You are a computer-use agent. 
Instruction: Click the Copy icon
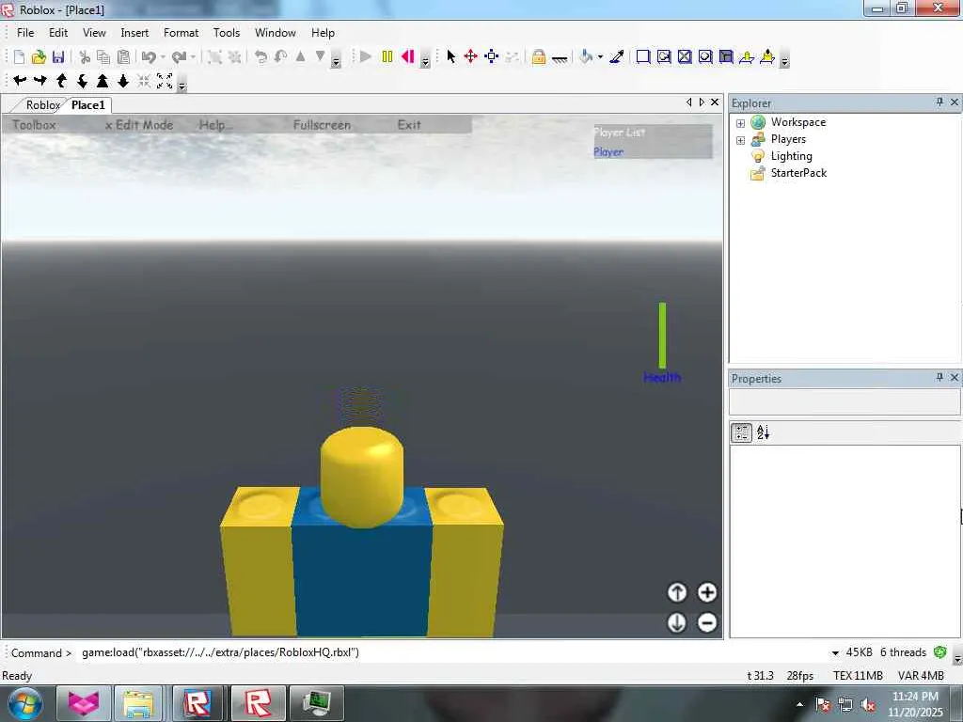point(103,57)
